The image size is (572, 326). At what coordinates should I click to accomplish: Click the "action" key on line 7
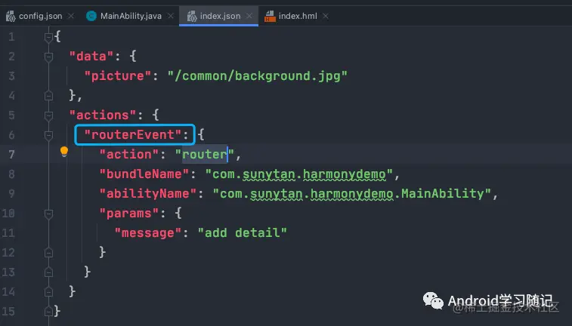[x=129, y=155]
